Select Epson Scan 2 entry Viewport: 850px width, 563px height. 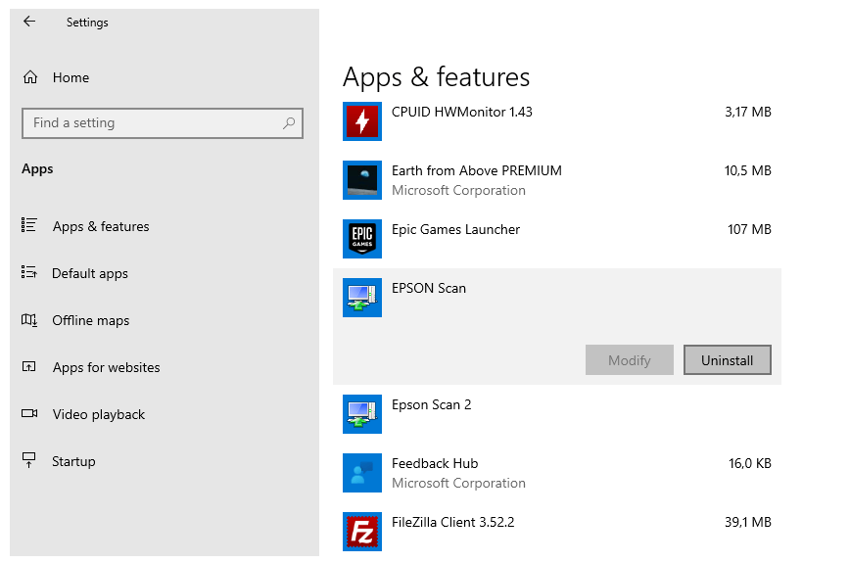point(557,414)
